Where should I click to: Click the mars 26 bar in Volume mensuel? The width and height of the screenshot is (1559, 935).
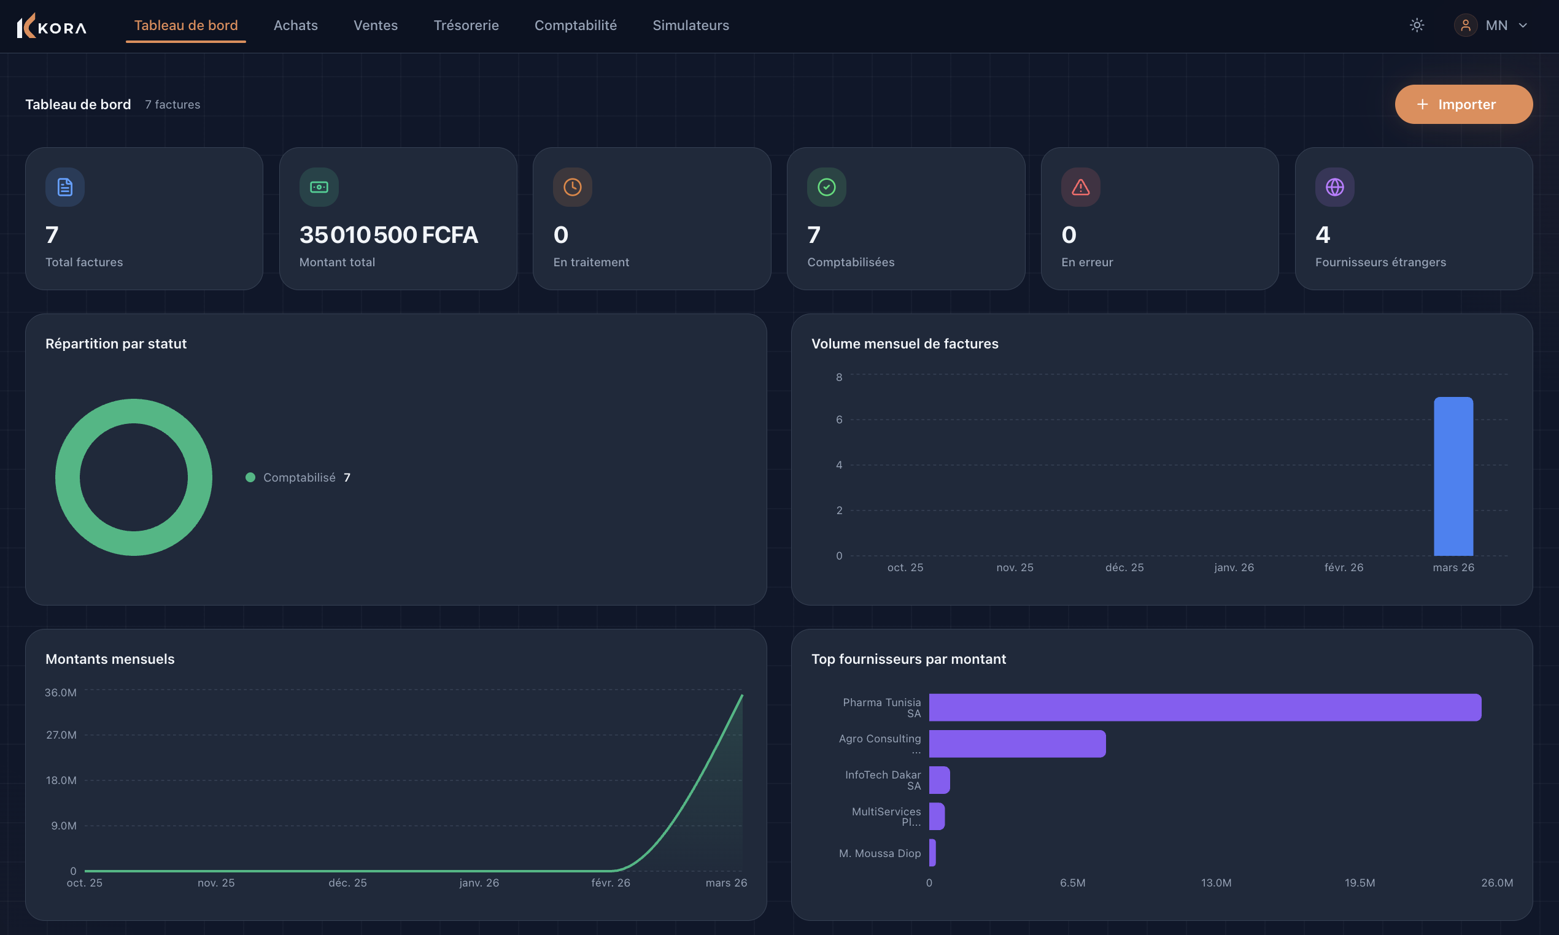point(1453,477)
